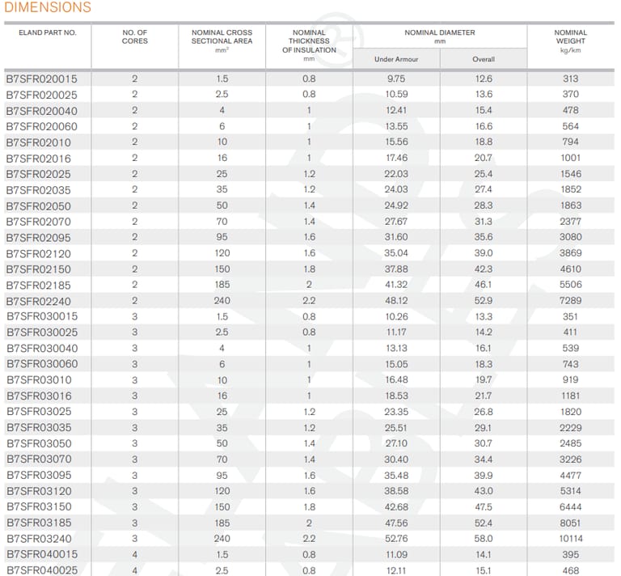Click the Under Armour sub-header
The height and width of the screenshot is (576, 621).
coord(395,59)
